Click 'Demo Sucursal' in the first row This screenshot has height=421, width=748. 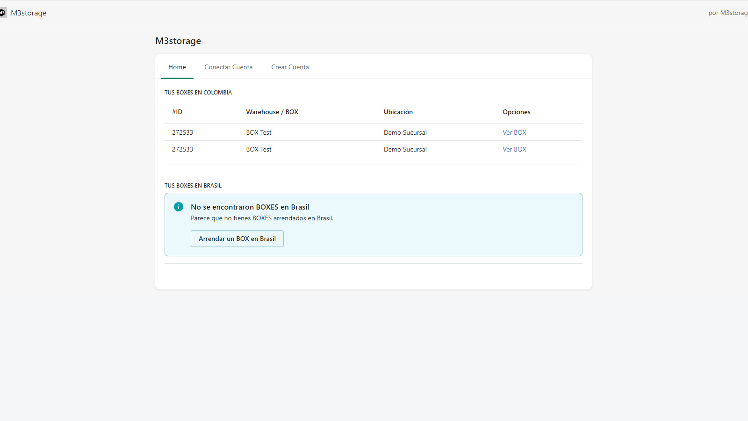405,132
